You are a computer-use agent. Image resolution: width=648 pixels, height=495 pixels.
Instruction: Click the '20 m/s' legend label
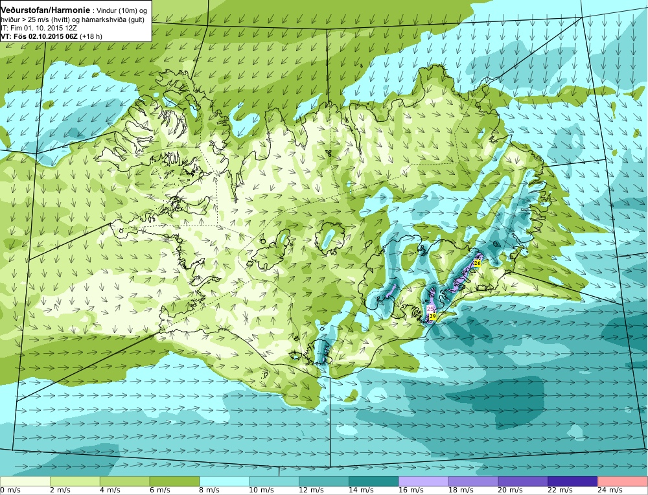[x=511, y=490]
